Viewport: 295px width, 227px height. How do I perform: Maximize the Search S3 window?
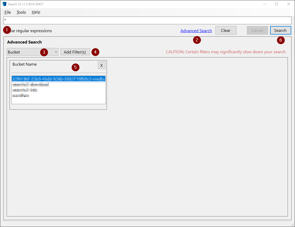click(x=276, y=4)
